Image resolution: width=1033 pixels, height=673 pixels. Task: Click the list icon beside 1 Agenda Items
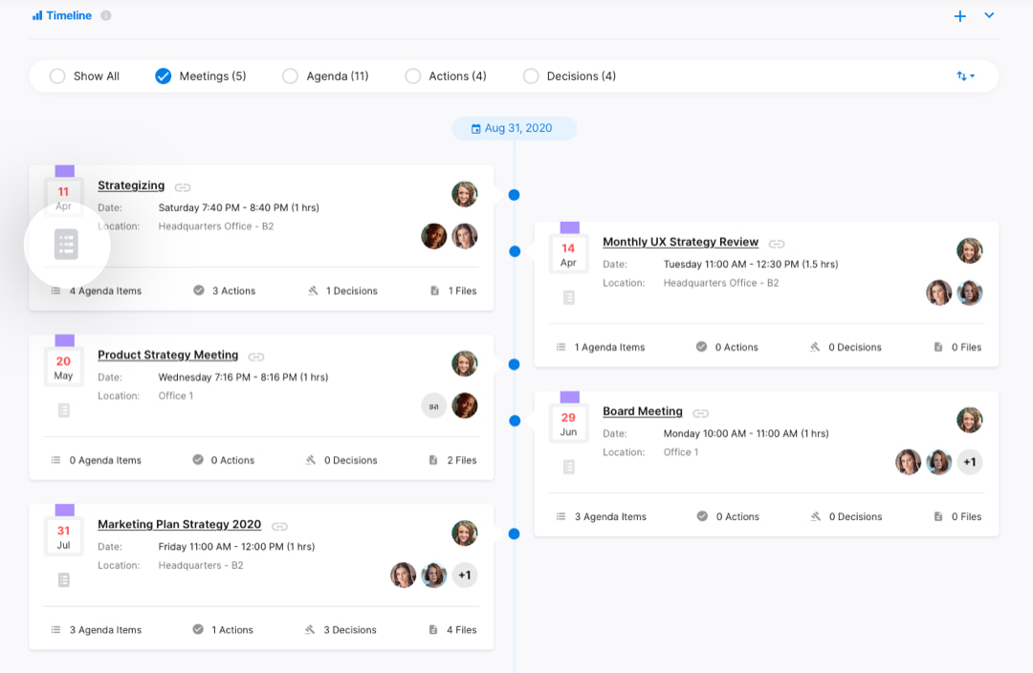[x=560, y=347]
